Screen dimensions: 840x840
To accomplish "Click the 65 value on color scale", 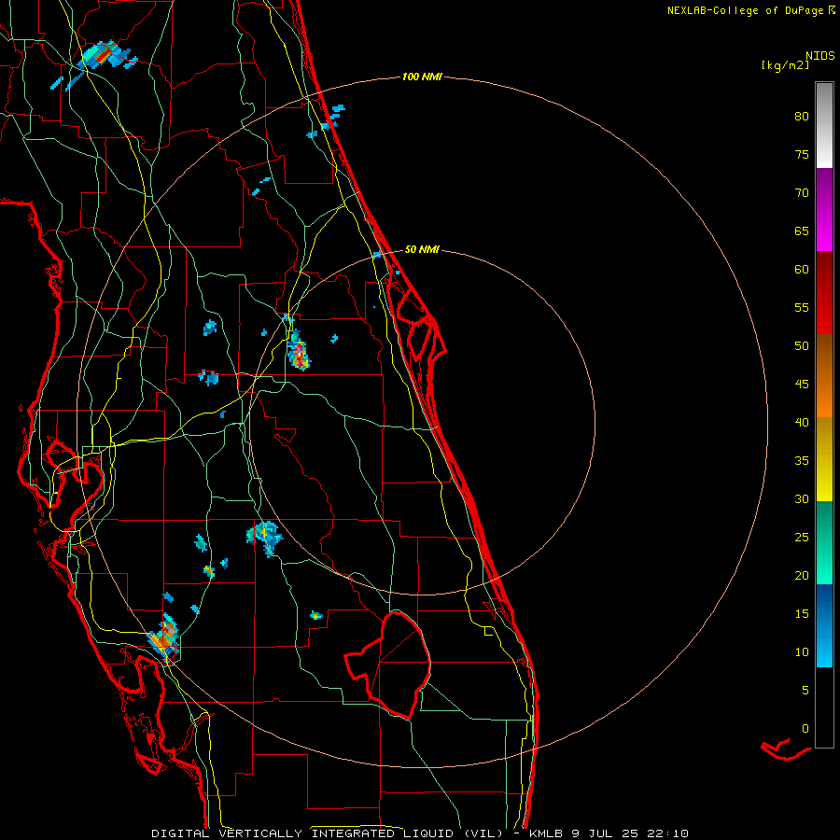I will click(x=802, y=231).
